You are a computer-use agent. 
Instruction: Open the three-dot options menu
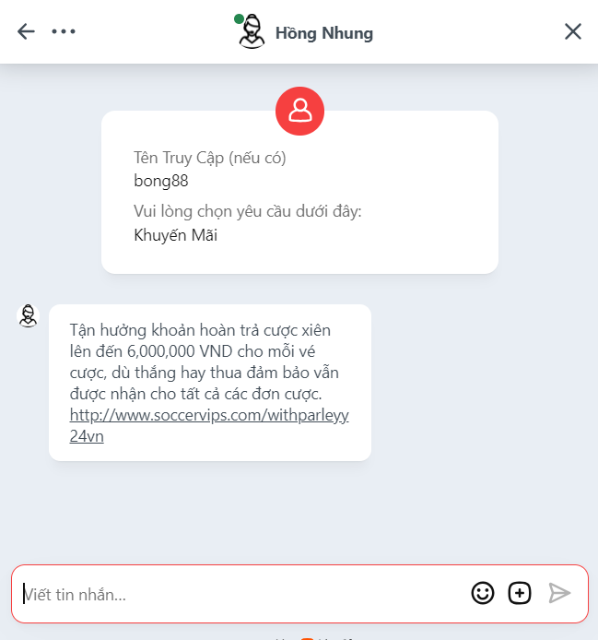click(64, 31)
